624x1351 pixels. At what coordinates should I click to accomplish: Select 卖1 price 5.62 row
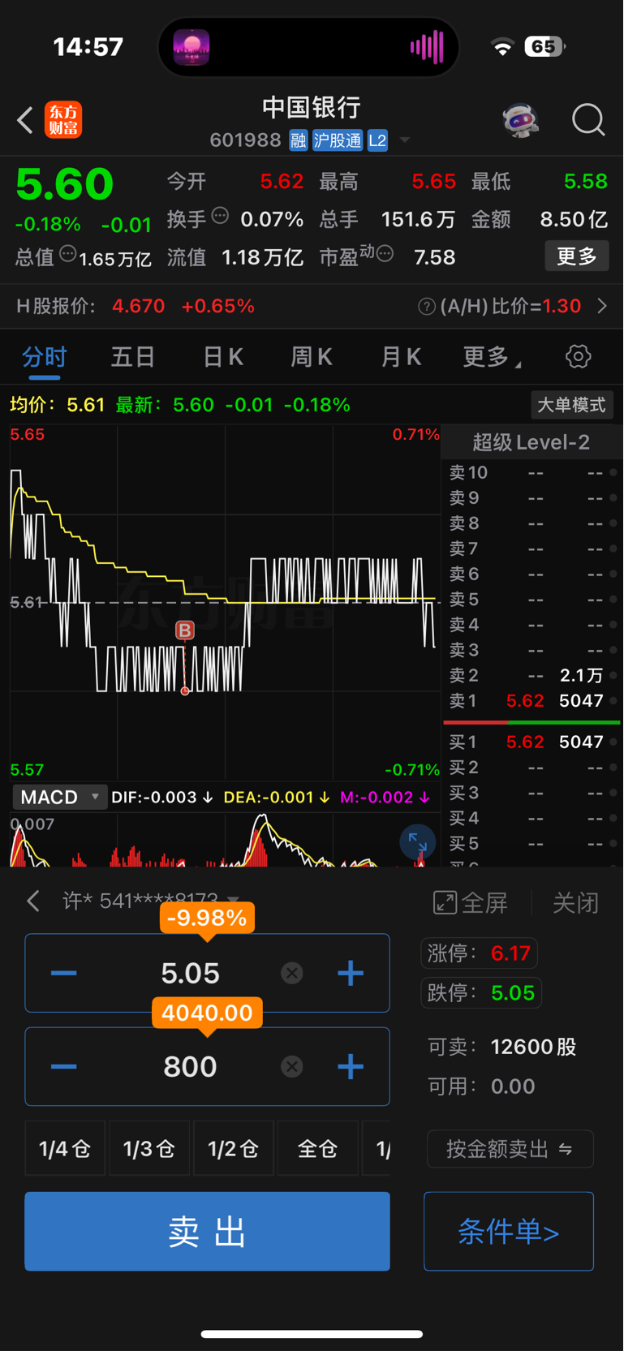tap(531, 700)
